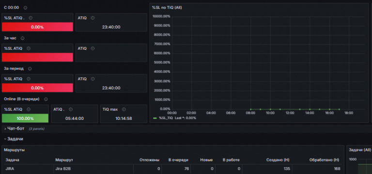
Task: Click the info icon next to "За час"
Action: [x=23, y=38]
